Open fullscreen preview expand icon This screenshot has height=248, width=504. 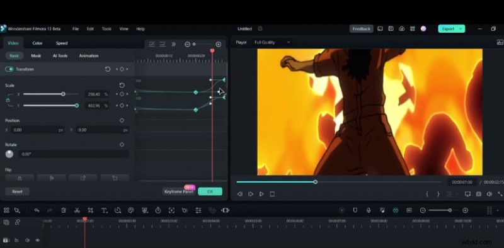500,194
